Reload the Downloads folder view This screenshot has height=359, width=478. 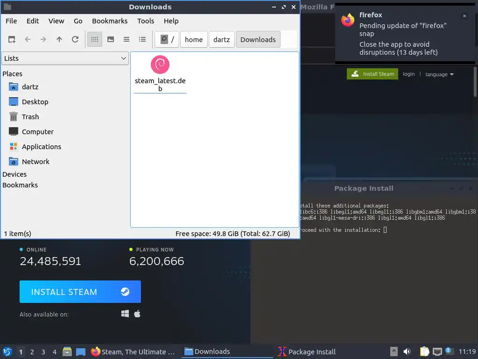click(75, 39)
